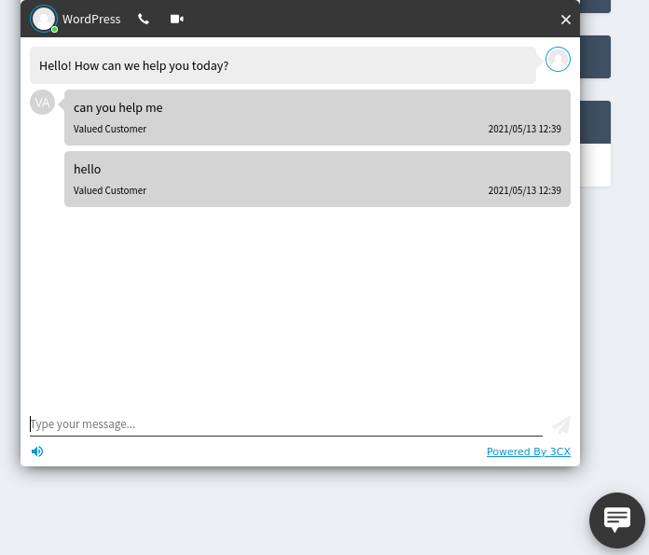649x555 pixels.
Task: Open the "Powered By 3CX" link
Action: pyautogui.click(x=528, y=451)
